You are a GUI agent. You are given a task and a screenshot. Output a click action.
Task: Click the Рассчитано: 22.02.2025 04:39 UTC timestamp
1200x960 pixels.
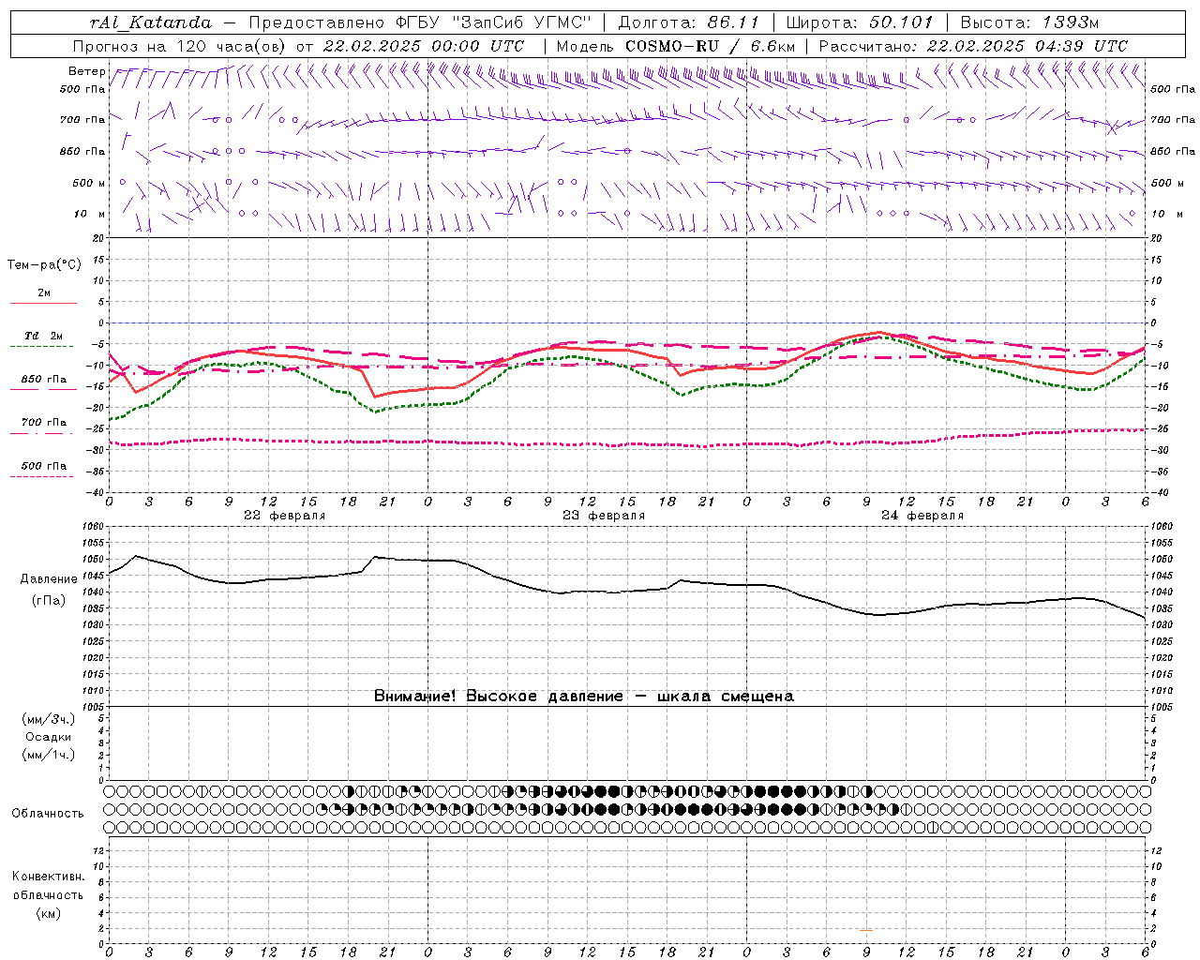[x=973, y=46]
